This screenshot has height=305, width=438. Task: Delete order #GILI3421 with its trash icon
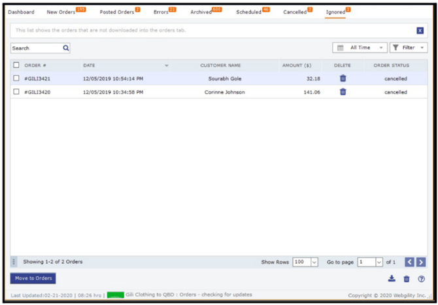343,78
